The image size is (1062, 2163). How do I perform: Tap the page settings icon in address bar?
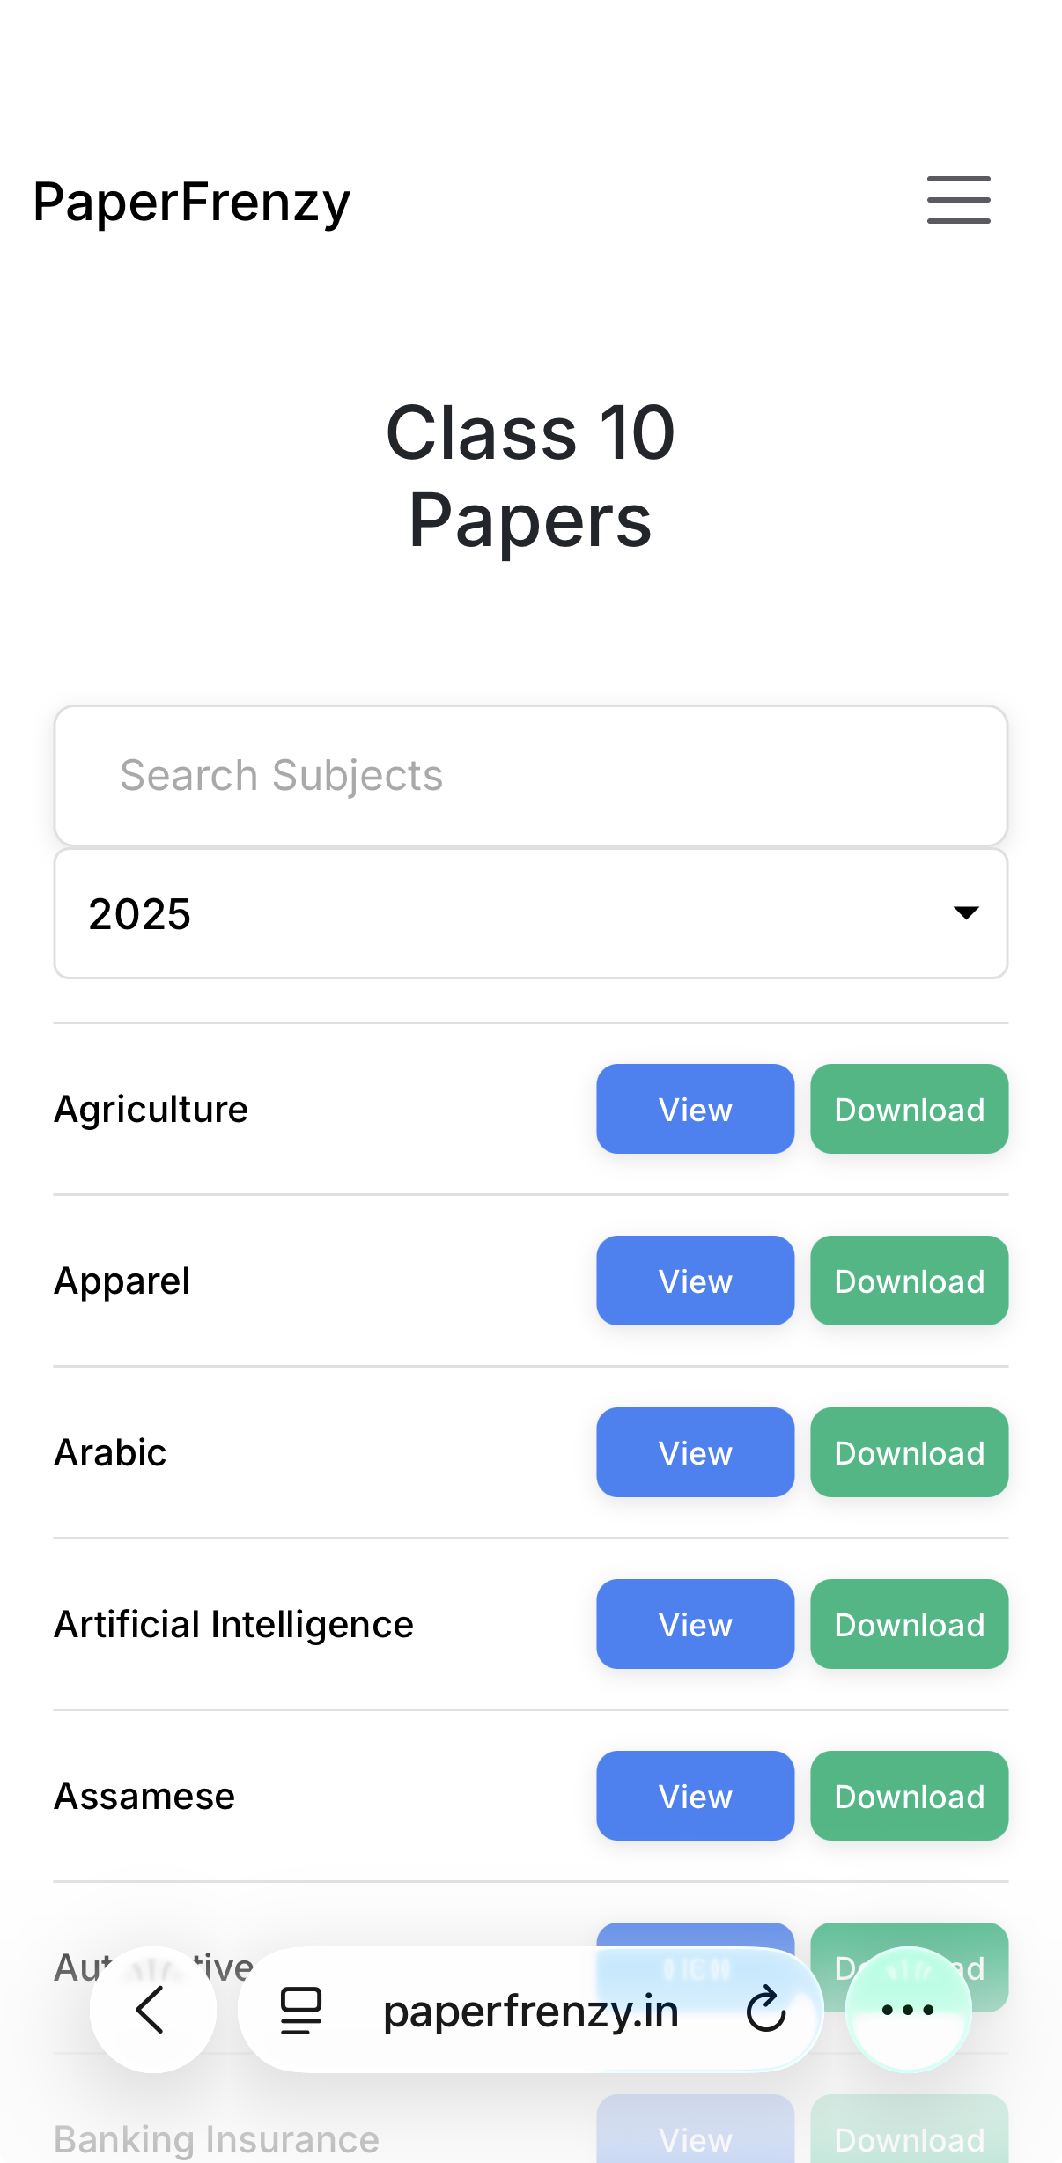[x=300, y=2011]
